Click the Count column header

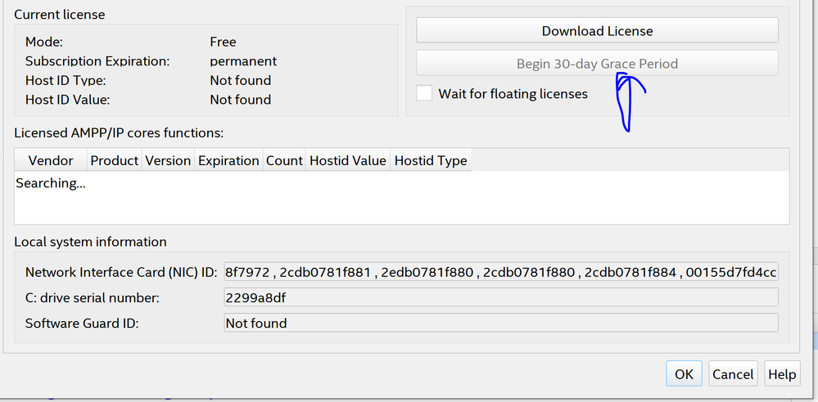pyautogui.click(x=284, y=161)
